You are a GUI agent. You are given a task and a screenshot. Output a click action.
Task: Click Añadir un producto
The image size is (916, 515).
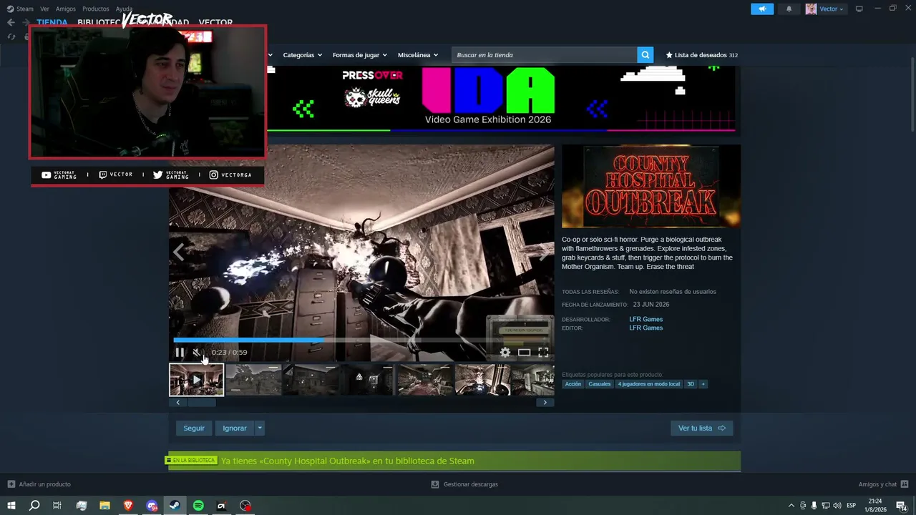(x=39, y=484)
